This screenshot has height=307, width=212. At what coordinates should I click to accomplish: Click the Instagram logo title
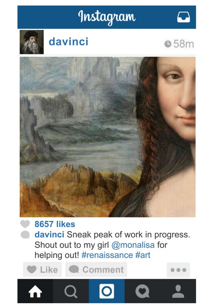click(x=107, y=17)
